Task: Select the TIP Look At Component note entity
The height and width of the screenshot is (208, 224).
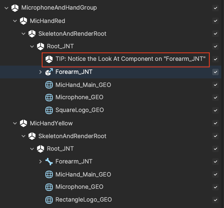Action: click(130, 59)
